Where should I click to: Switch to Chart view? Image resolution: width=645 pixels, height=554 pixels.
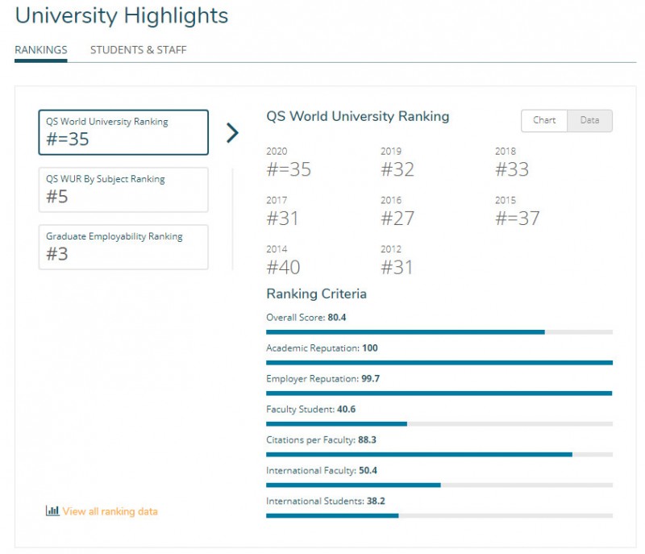543,120
